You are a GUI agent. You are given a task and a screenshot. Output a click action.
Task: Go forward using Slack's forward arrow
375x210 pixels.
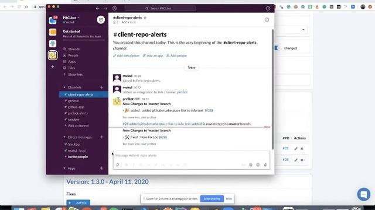105,8
